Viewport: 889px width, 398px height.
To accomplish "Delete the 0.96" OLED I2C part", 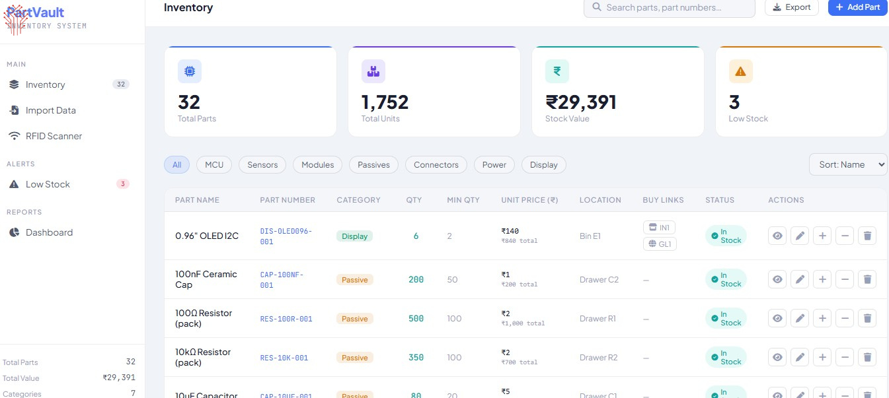I will coord(867,236).
